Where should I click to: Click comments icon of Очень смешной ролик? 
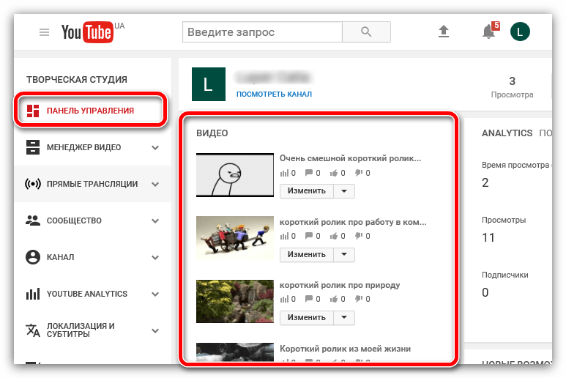point(309,173)
